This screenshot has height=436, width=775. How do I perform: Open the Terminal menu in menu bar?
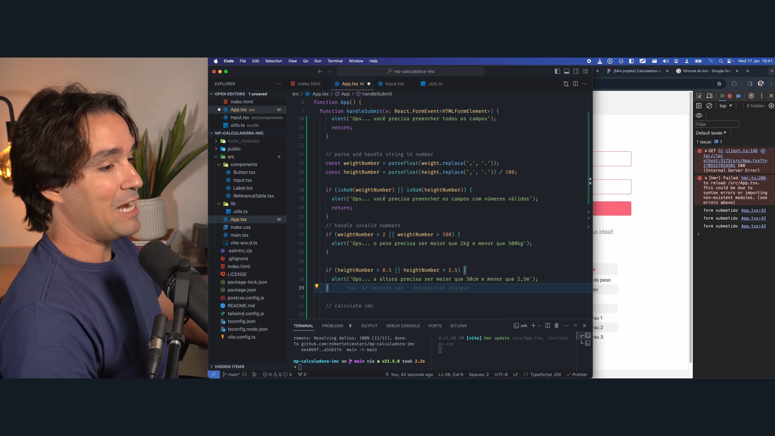pos(335,61)
